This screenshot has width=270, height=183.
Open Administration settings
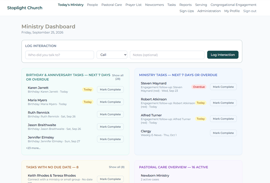(209, 11)
